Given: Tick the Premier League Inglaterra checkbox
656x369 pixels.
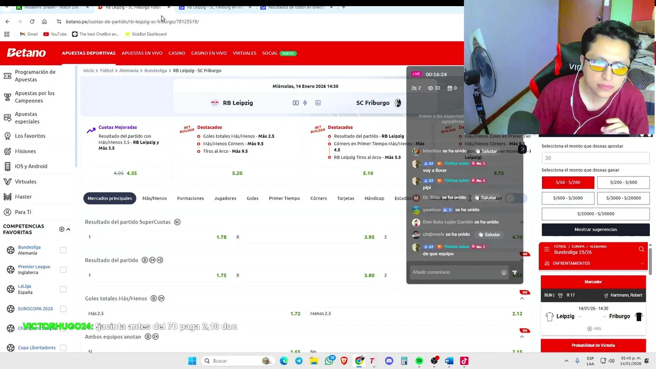Looking at the screenshot, I should tap(63, 270).
